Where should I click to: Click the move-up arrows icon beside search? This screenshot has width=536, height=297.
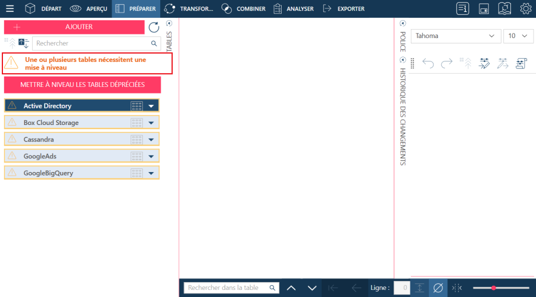click(x=10, y=43)
